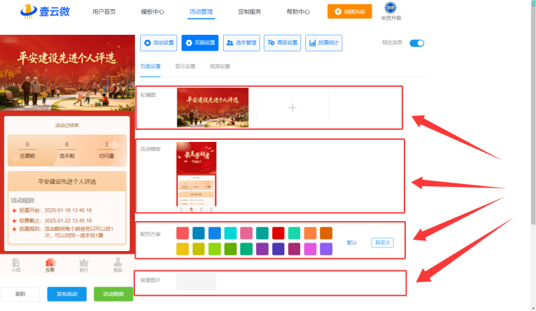536x311 pixels.
Task: Open 投票统计 chart toolbar button
Action: coord(324,43)
